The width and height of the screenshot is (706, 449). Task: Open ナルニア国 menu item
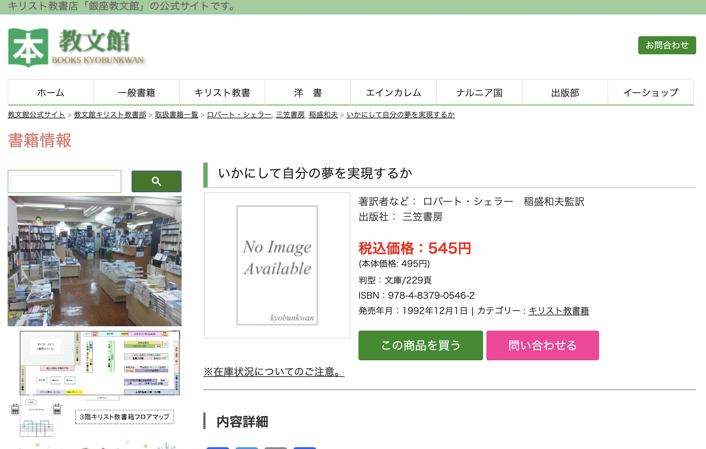click(479, 93)
